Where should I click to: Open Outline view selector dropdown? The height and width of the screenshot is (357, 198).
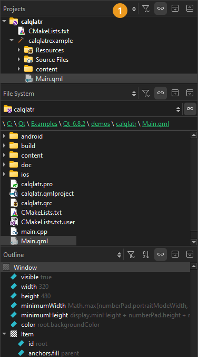(x=120, y=255)
